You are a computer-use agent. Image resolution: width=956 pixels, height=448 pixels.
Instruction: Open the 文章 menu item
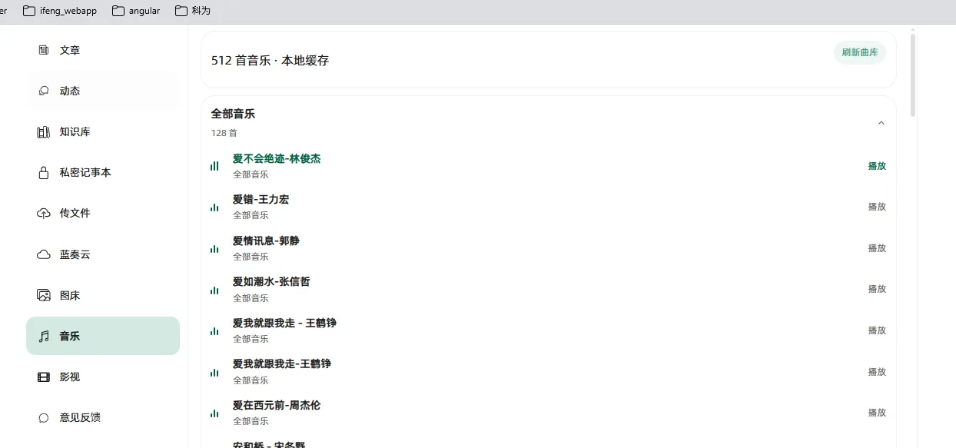[103, 50]
